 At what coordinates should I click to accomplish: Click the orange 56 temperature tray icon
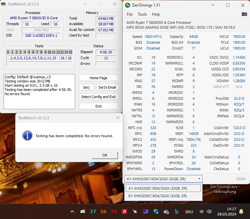(x=104, y=212)
